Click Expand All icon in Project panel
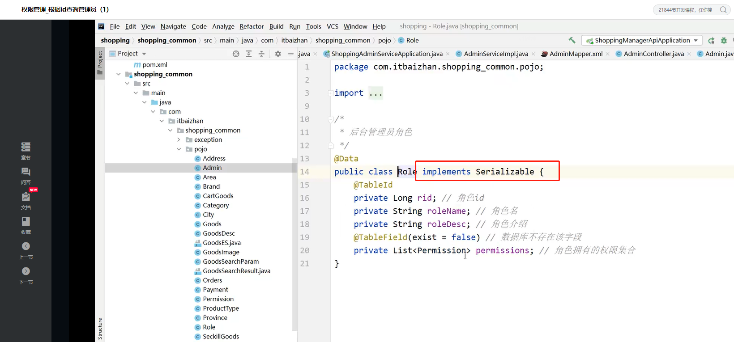 [249, 54]
